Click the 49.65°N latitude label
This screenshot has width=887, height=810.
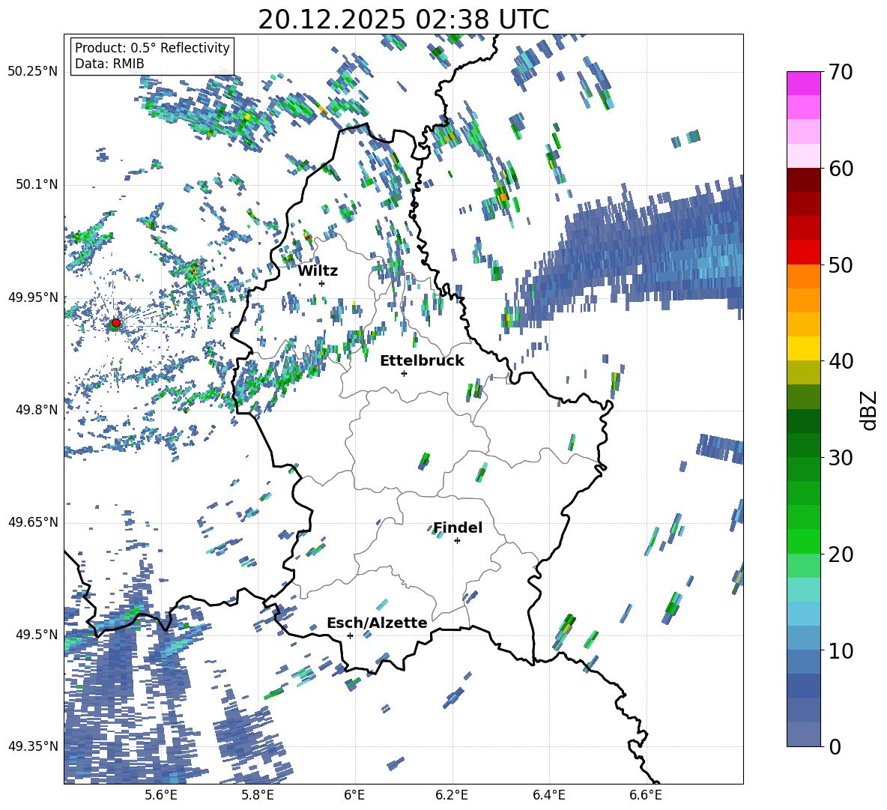[33, 522]
